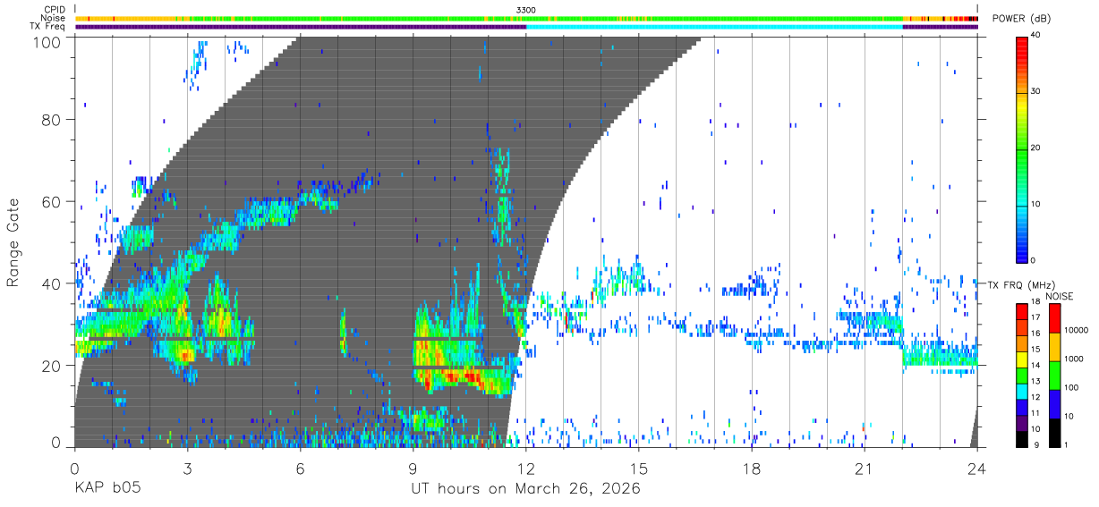Click the 60 tick on Range Gate axis
The height and width of the screenshot is (507, 1099).
53,201
